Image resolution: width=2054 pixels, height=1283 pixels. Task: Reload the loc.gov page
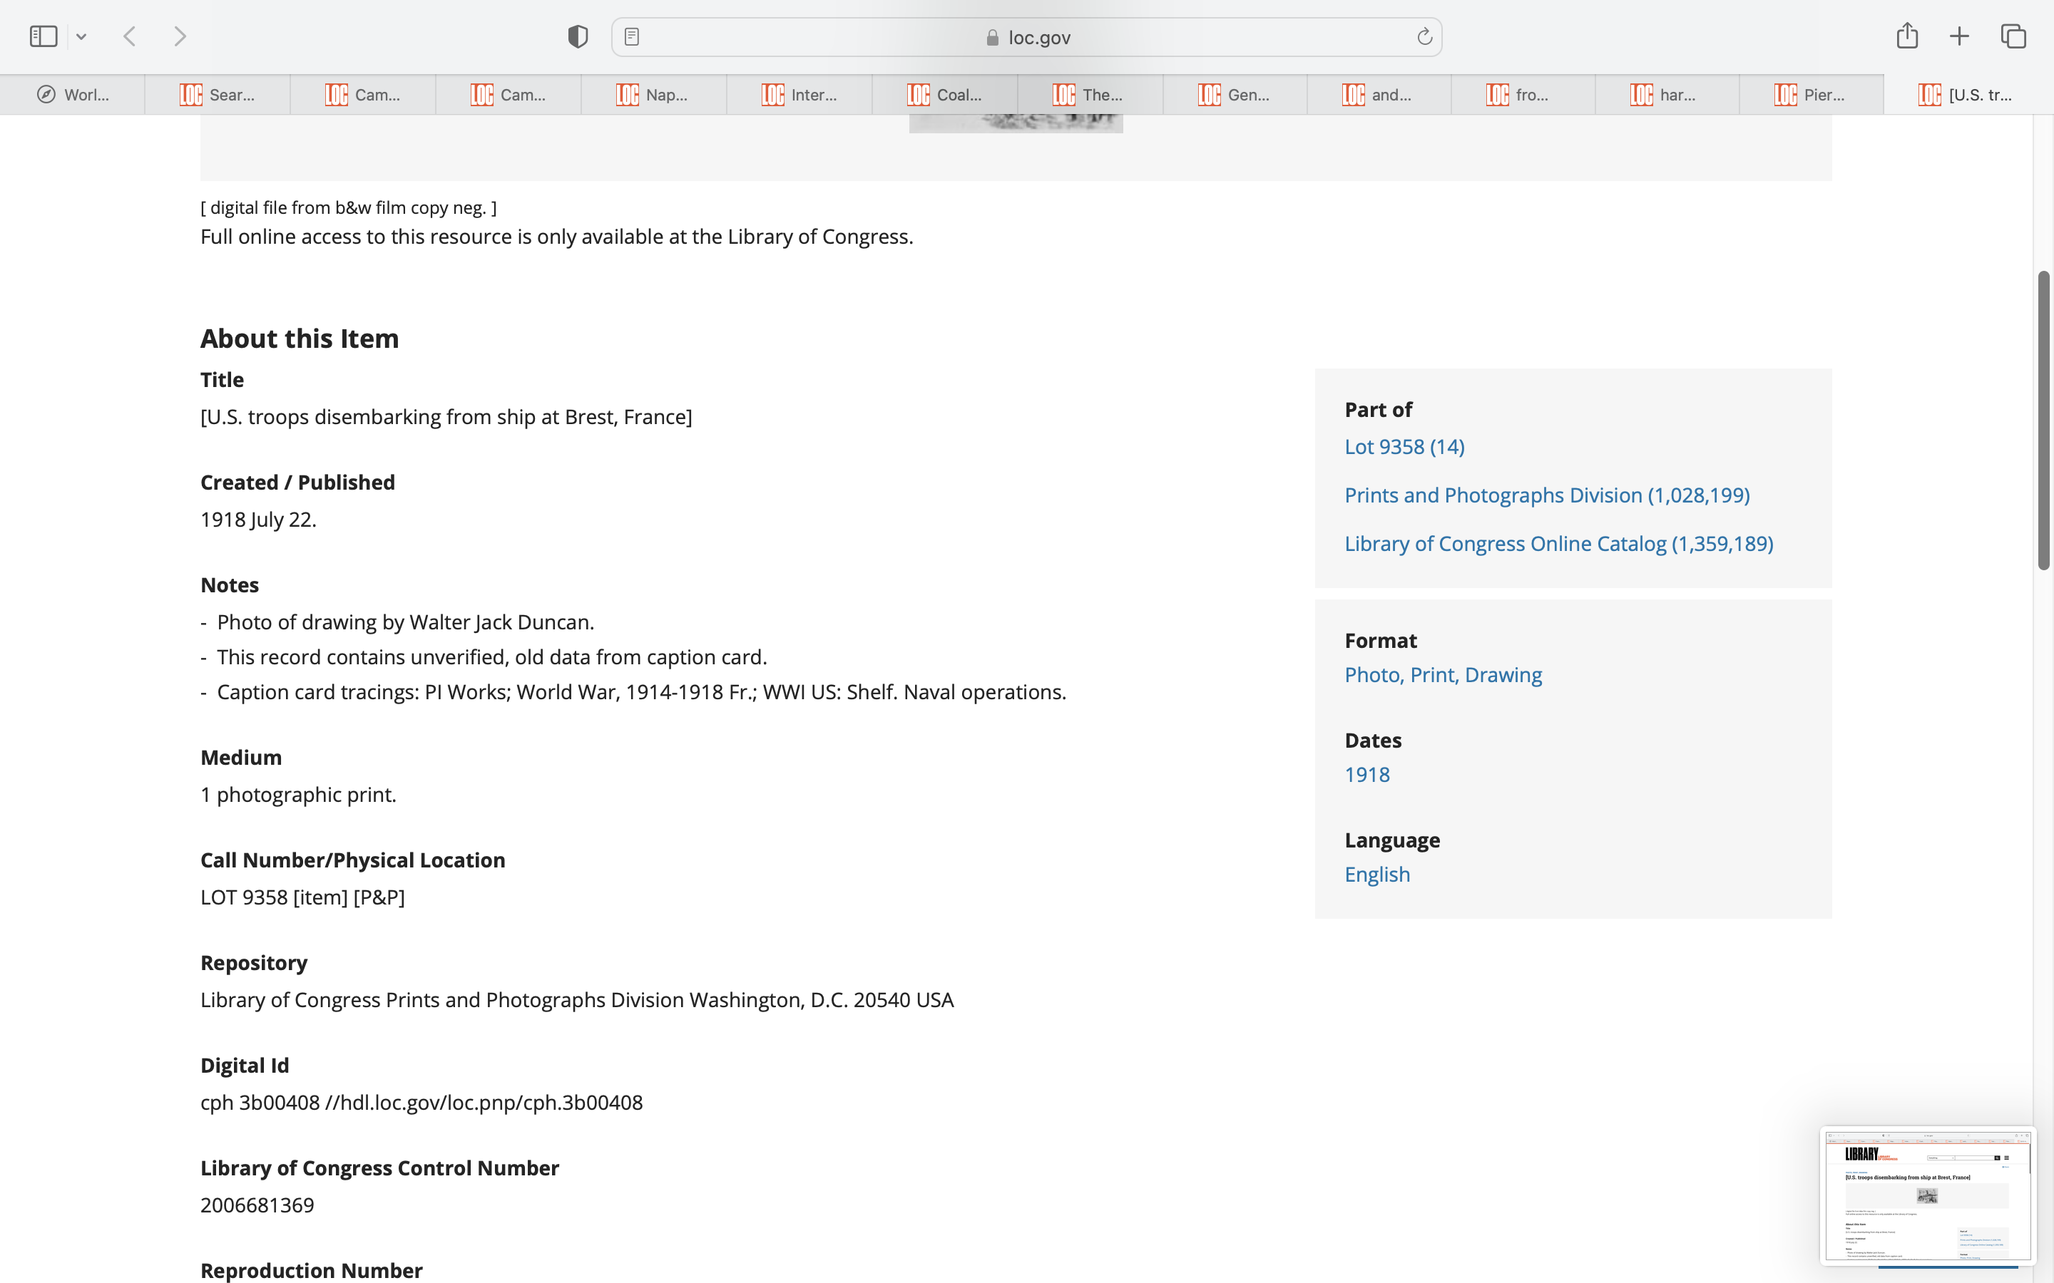point(1424,36)
